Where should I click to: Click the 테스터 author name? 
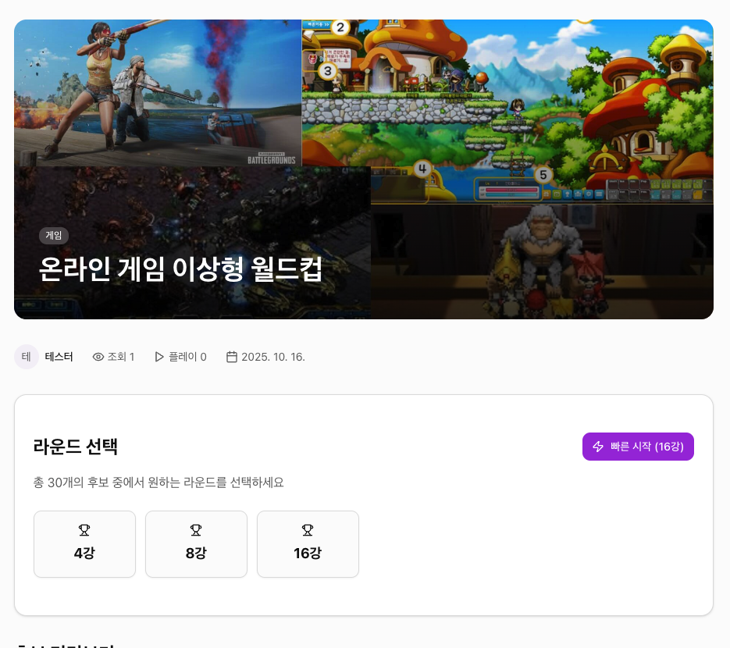tap(59, 357)
